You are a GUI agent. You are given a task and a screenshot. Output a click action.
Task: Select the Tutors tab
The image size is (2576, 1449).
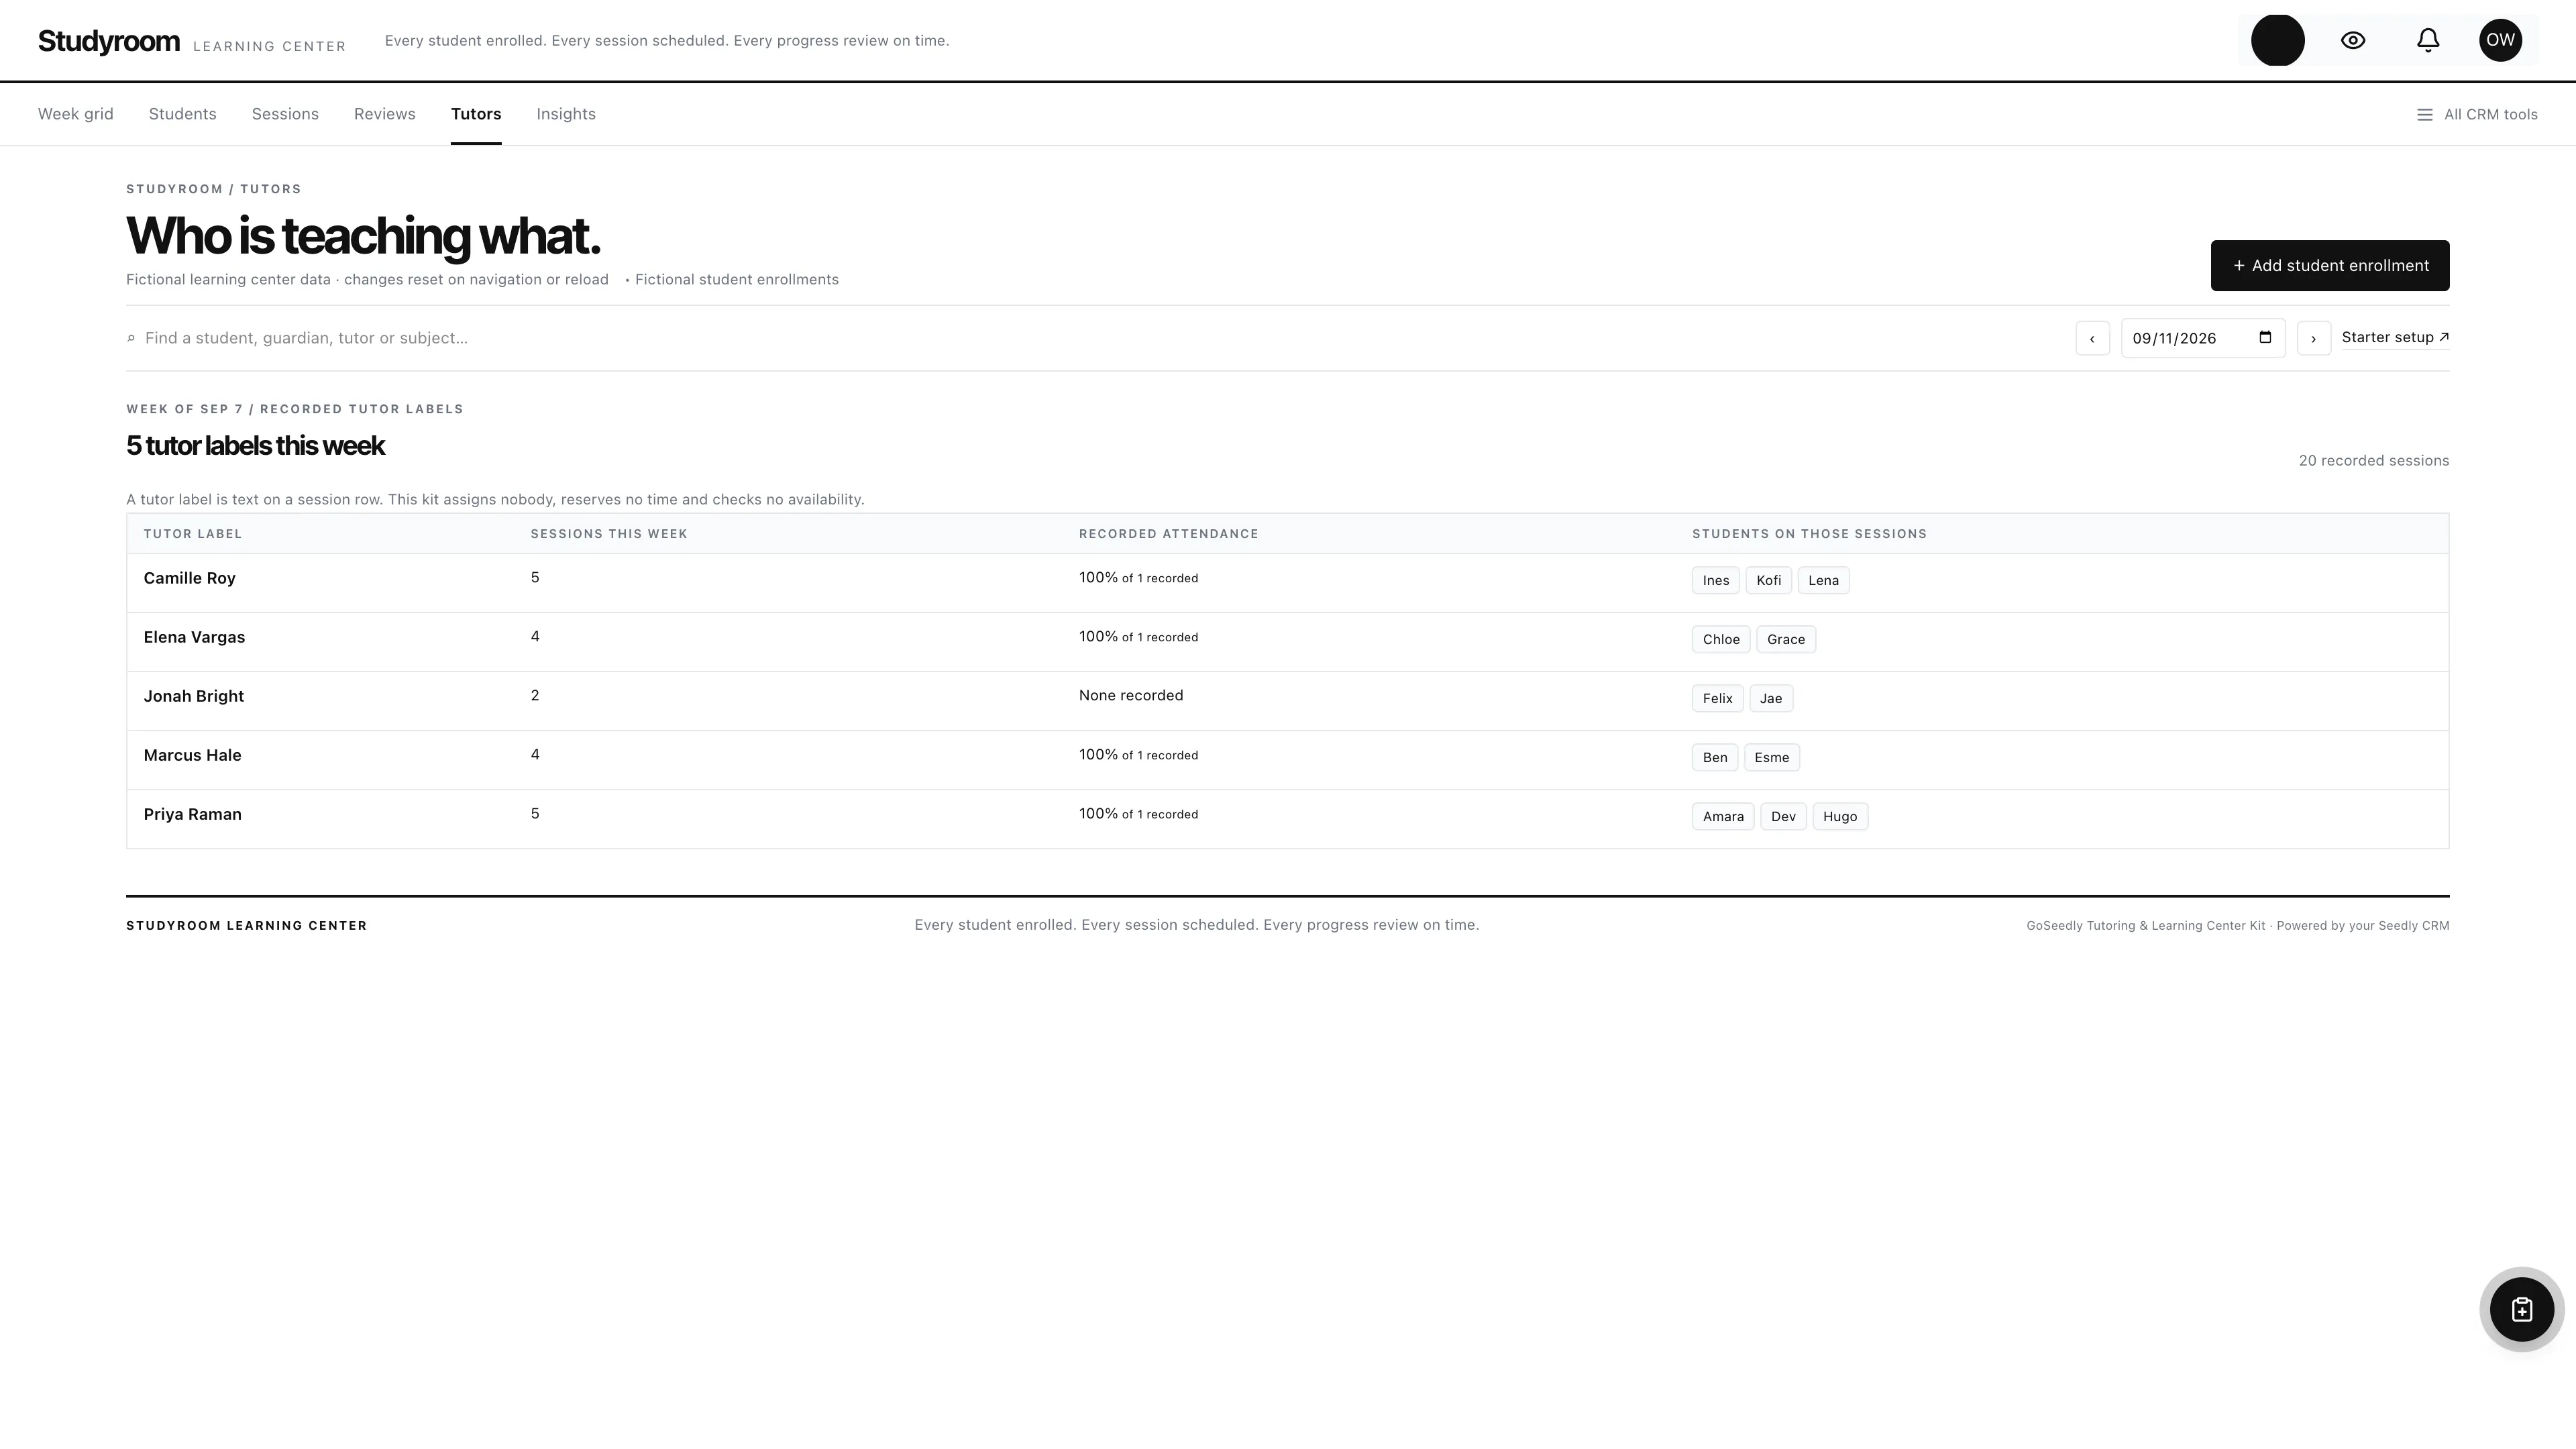pyautogui.click(x=476, y=115)
